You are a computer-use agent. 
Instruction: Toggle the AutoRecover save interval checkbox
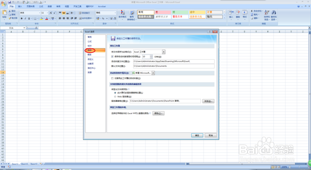point(113,57)
